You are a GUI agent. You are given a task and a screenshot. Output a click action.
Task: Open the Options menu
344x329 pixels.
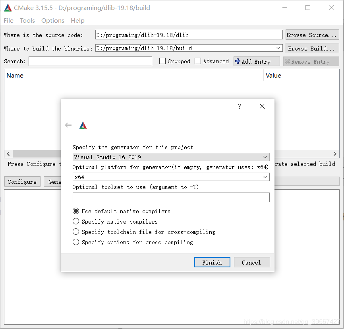coord(53,20)
